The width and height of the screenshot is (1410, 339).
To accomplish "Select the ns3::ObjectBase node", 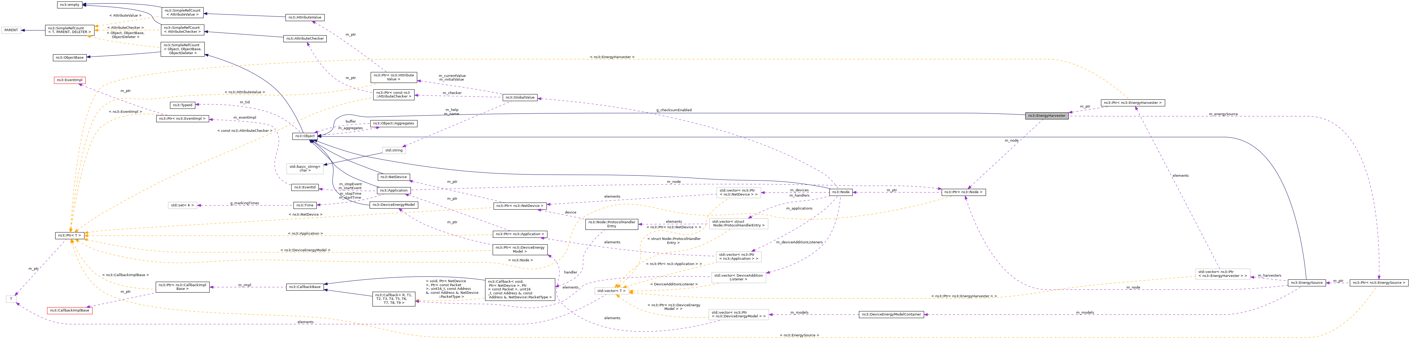I will click(x=70, y=57).
